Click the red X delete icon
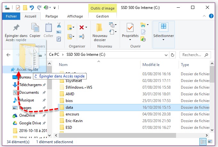This screenshot has width=218, height=147. click(x=82, y=28)
